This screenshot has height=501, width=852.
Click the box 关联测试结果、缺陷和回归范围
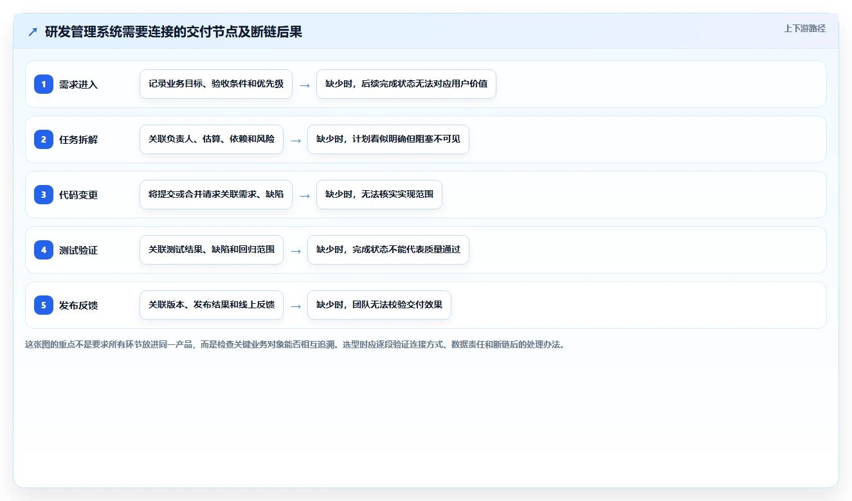point(212,250)
